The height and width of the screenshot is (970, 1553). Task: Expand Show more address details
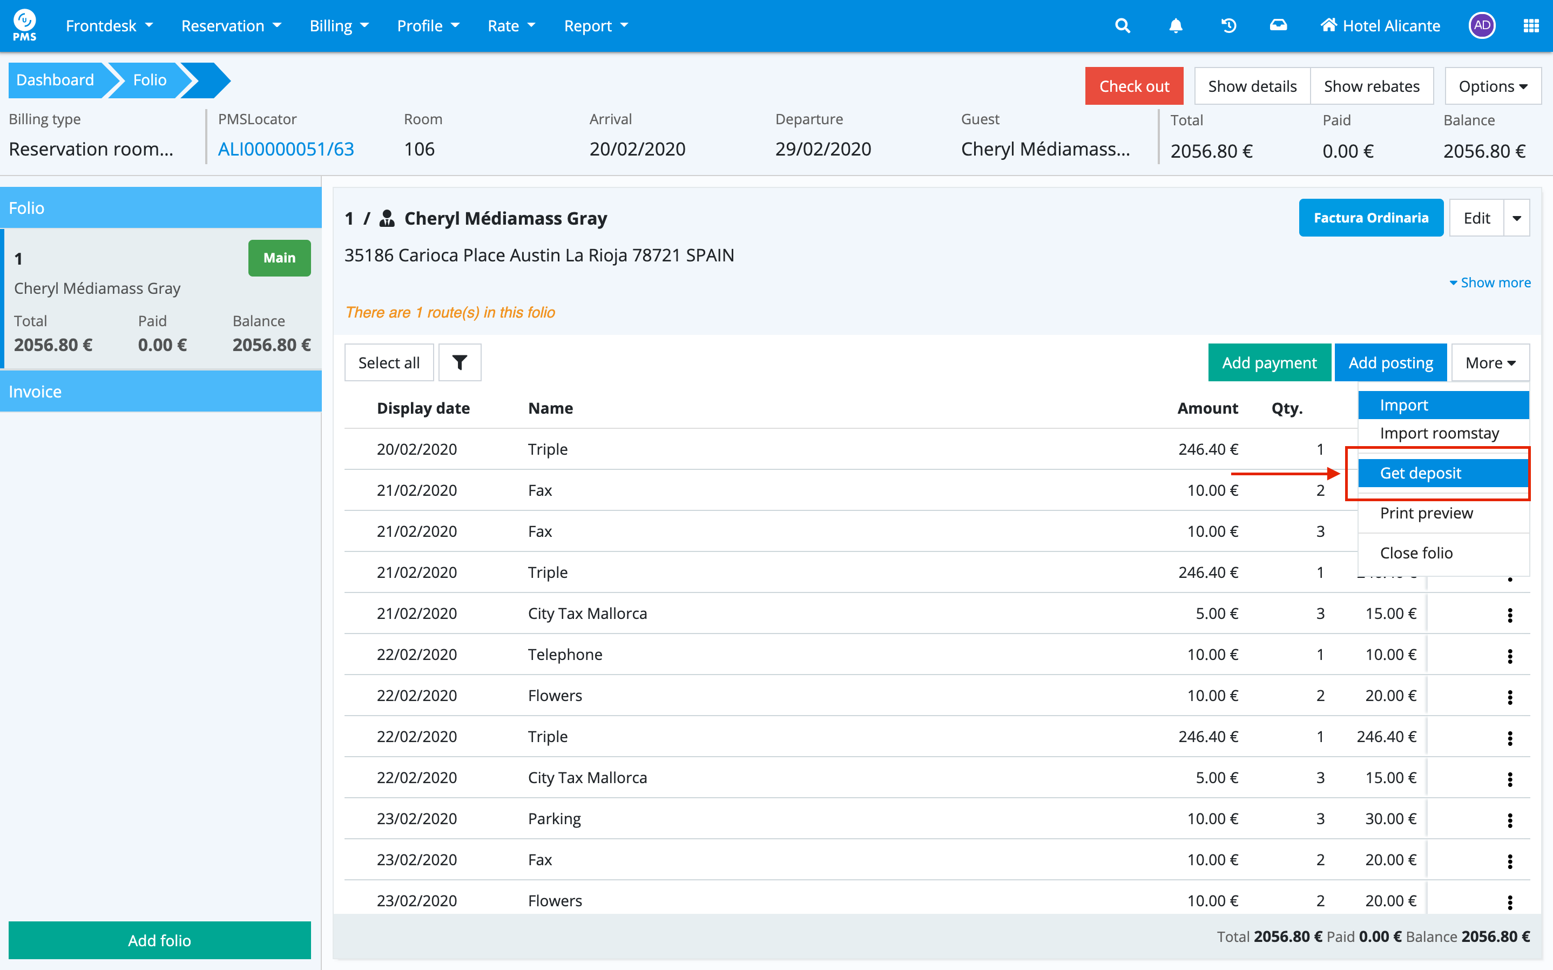(1489, 283)
